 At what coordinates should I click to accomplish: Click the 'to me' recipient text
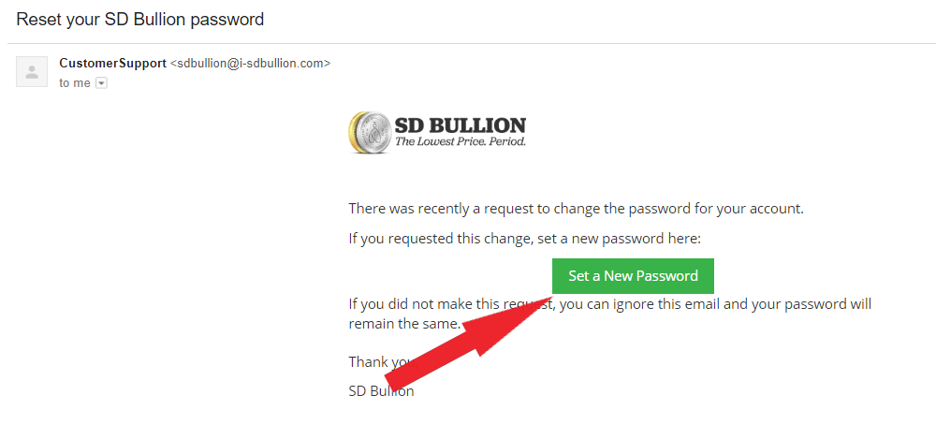click(75, 83)
